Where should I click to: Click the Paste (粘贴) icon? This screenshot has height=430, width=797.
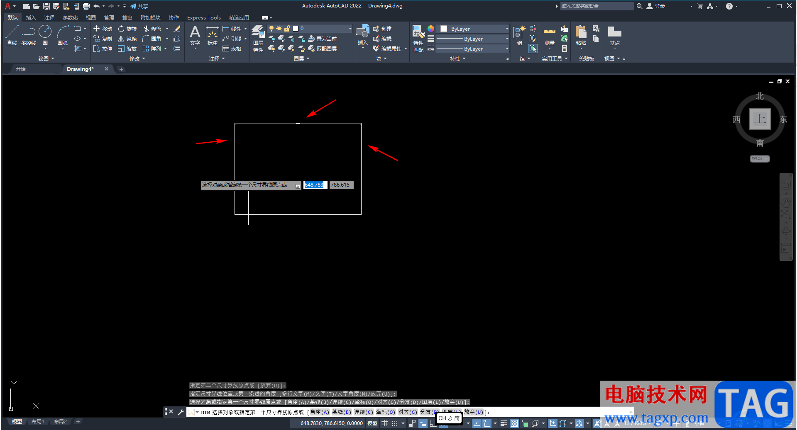click(x=581, y=35)
